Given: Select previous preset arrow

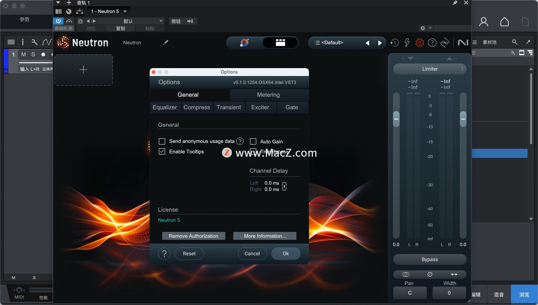Looking at the screenshot, I should [x=367, y=43].
